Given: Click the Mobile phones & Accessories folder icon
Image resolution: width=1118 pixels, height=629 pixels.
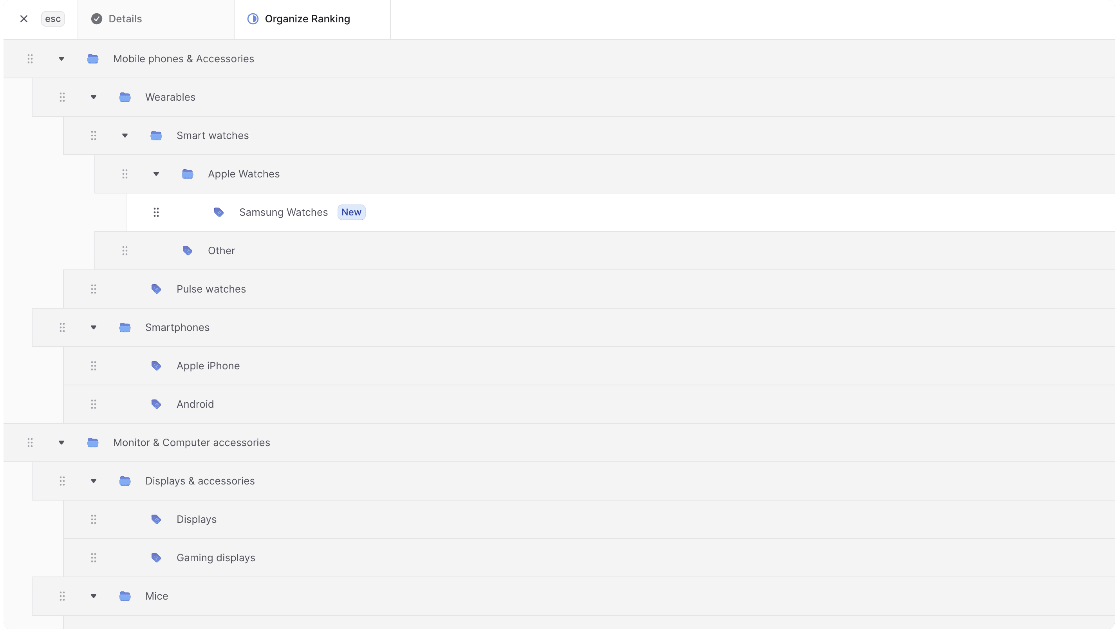Looking at the screenshot, I should [x=92, y=59].
